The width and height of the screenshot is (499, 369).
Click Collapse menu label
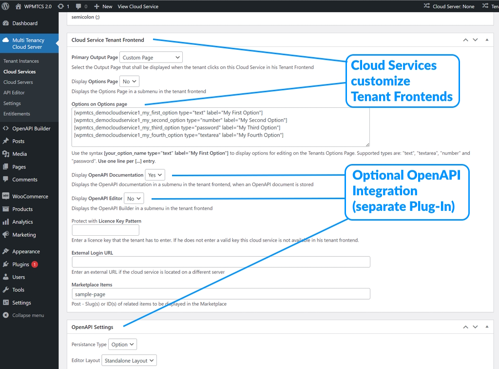28,315
